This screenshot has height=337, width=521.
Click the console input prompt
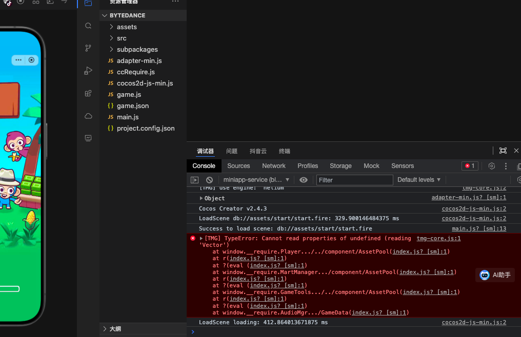354,332
